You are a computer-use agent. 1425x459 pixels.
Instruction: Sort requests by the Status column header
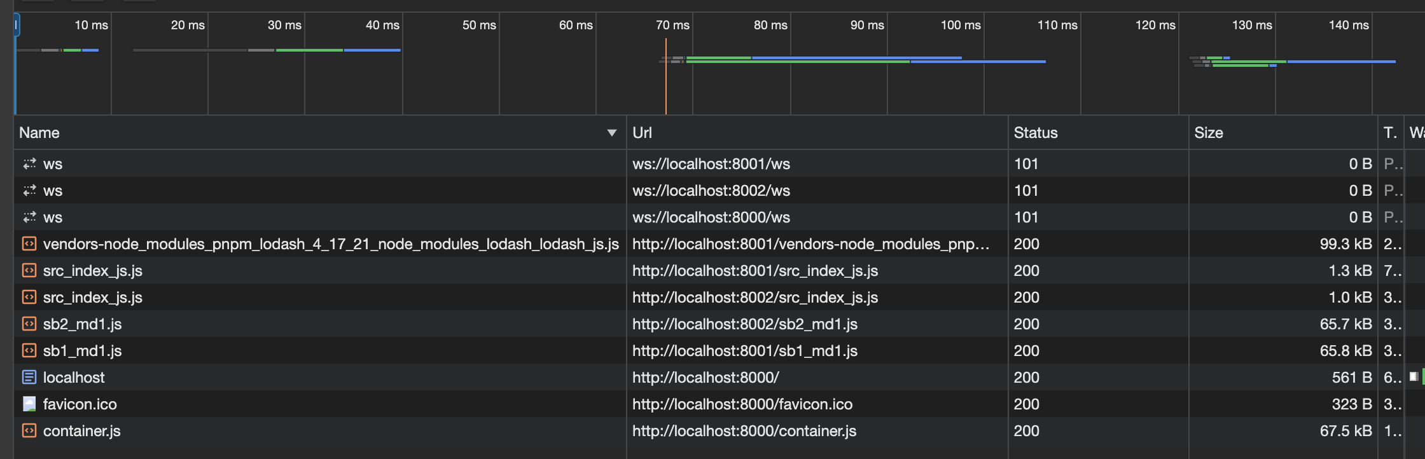click(1099, 133)
